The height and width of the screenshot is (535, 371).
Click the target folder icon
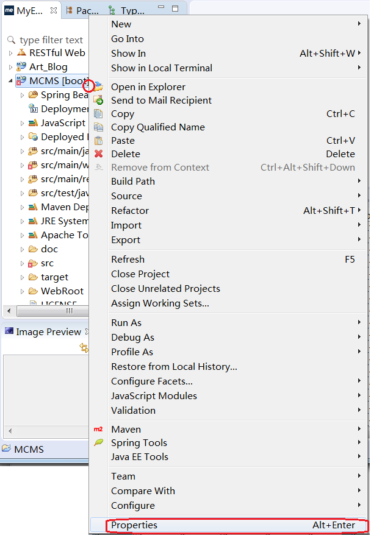point(33,277)
